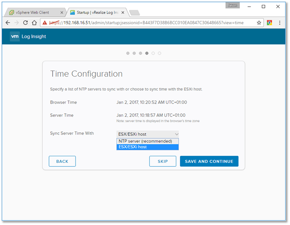Viewport: 290px width, 225px height.
Task: Switch to the vSphere Web Client tab
Action: (x=35, y=12)
